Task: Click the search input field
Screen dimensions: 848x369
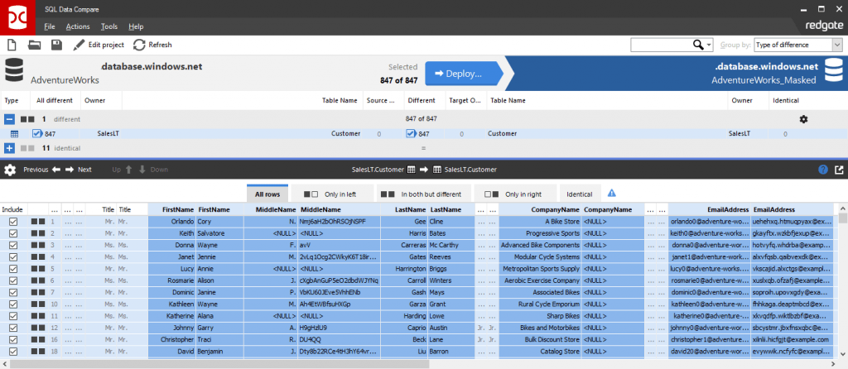Action: point(661,45)
